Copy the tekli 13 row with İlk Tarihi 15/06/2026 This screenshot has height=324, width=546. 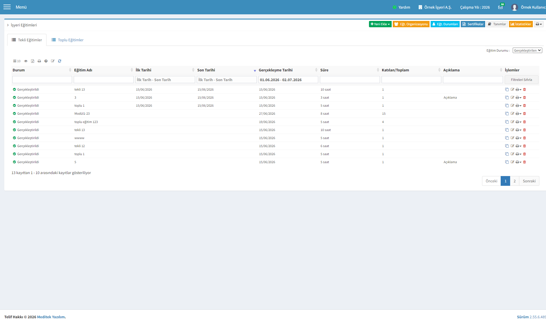tap(507, 89)
